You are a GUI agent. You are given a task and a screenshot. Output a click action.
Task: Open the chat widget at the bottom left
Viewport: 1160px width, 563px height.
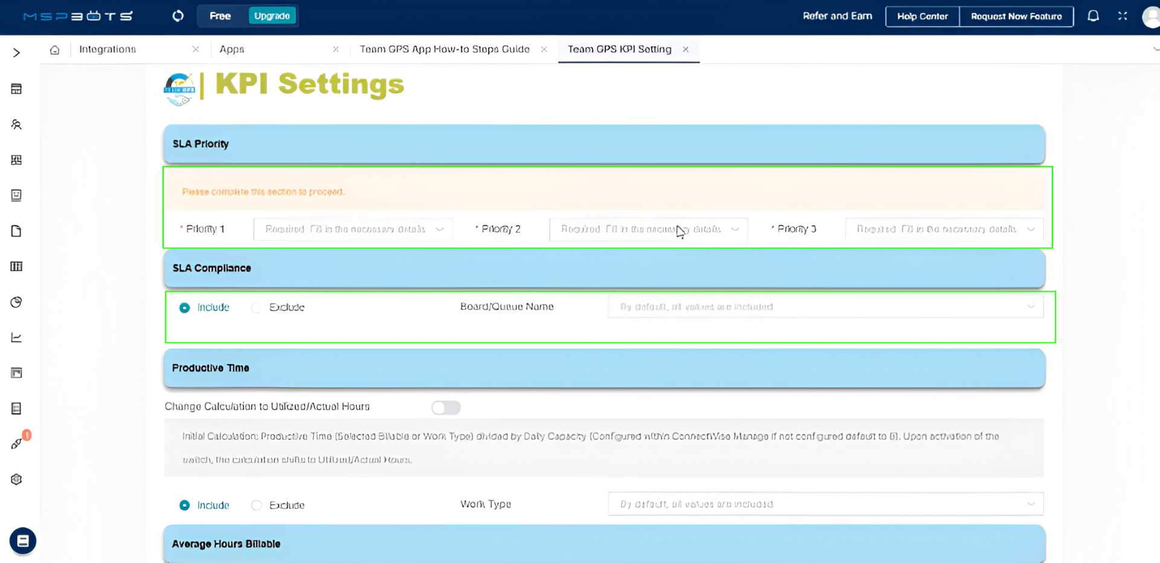(23, 541)
